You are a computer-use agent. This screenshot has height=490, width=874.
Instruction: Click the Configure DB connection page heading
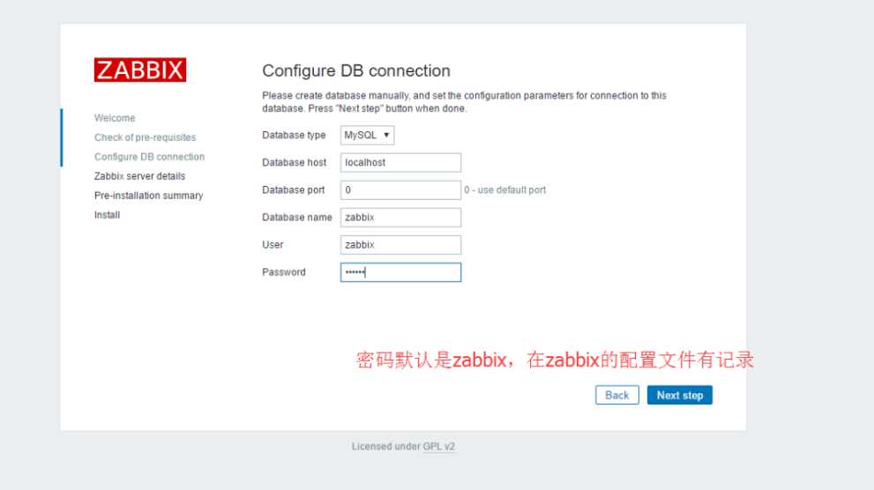click(x=356, y=71)
